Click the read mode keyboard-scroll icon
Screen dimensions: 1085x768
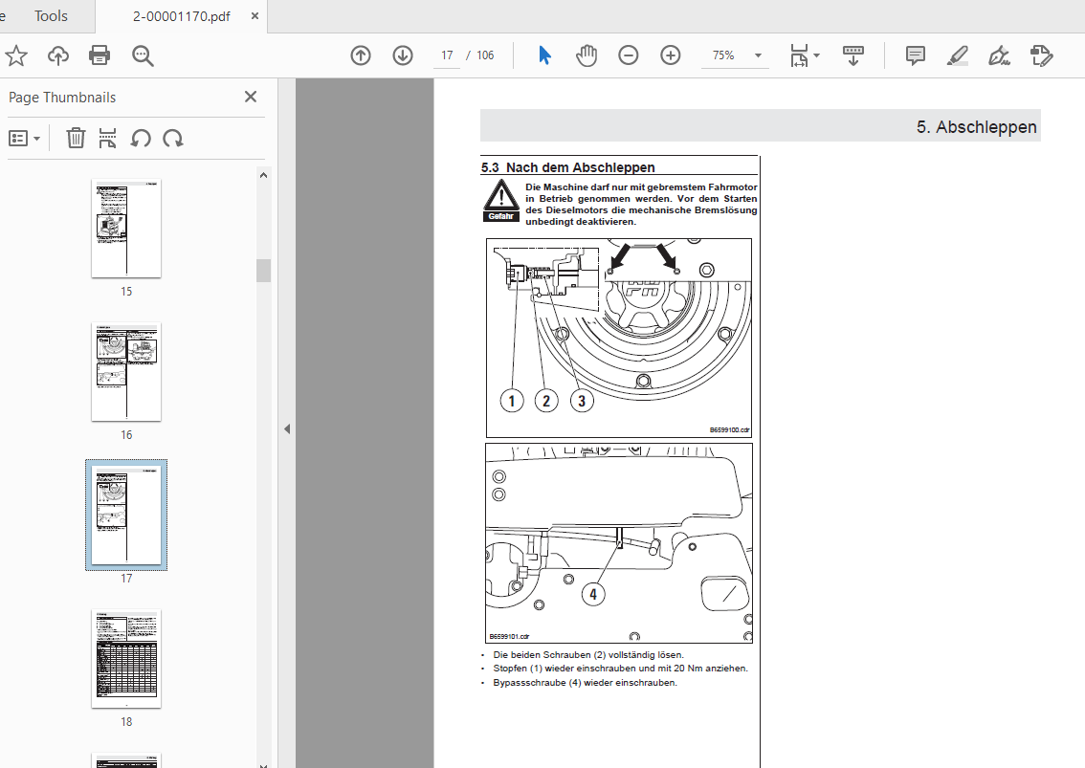point(853,55)
